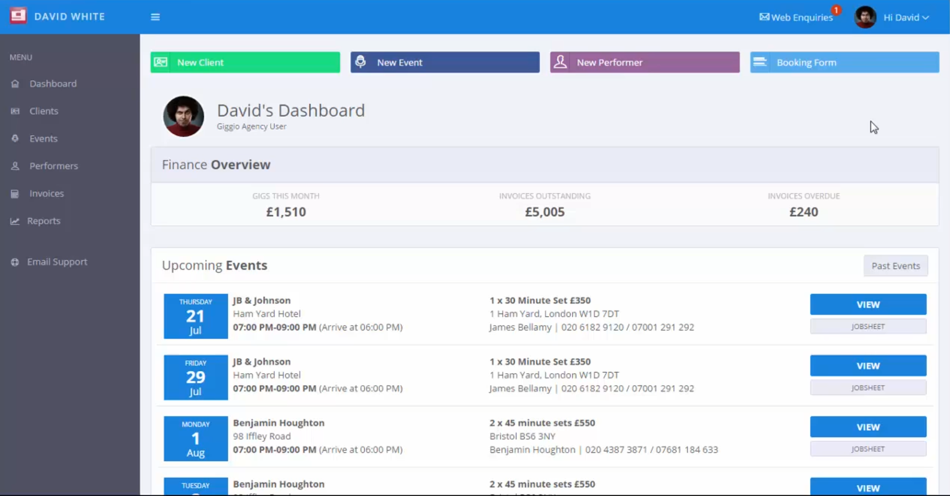
Task: Click the Clients card icon in sidebar
Action: (x=15, y=111)
